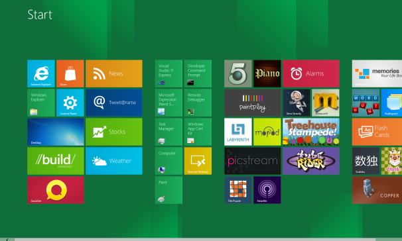Open the Paint tile

[168, 190]
